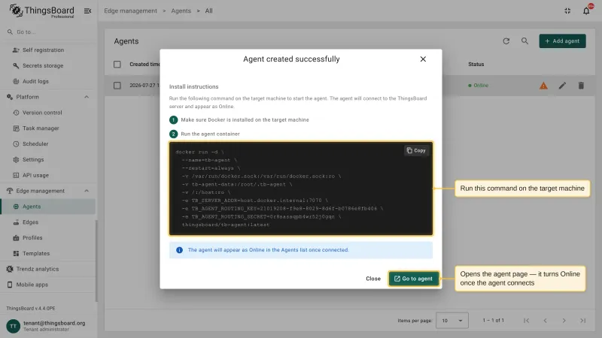
Task: Click the Install instructions heading
Action: pos(194,86)
